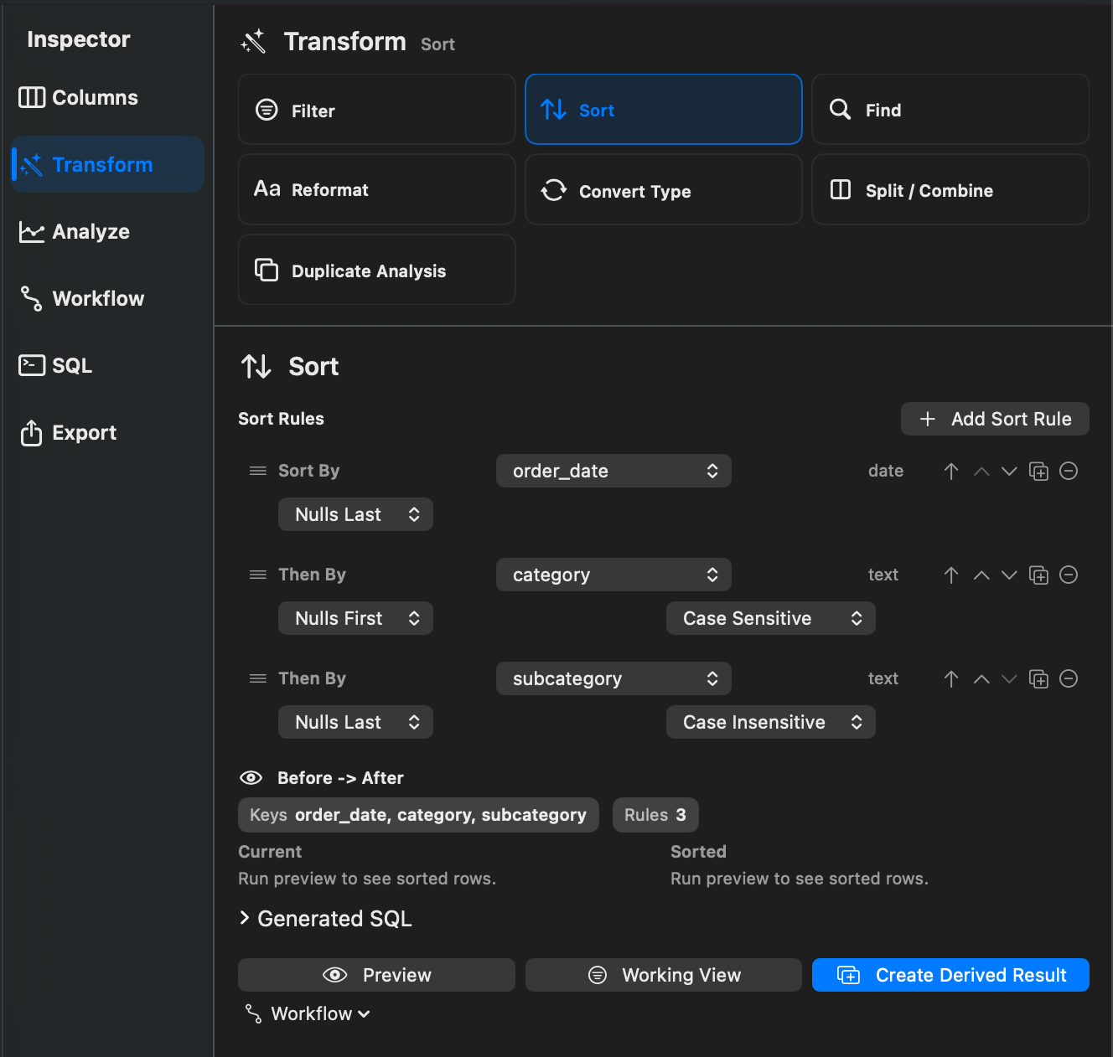Move subcategory rule up

(981, 678)
